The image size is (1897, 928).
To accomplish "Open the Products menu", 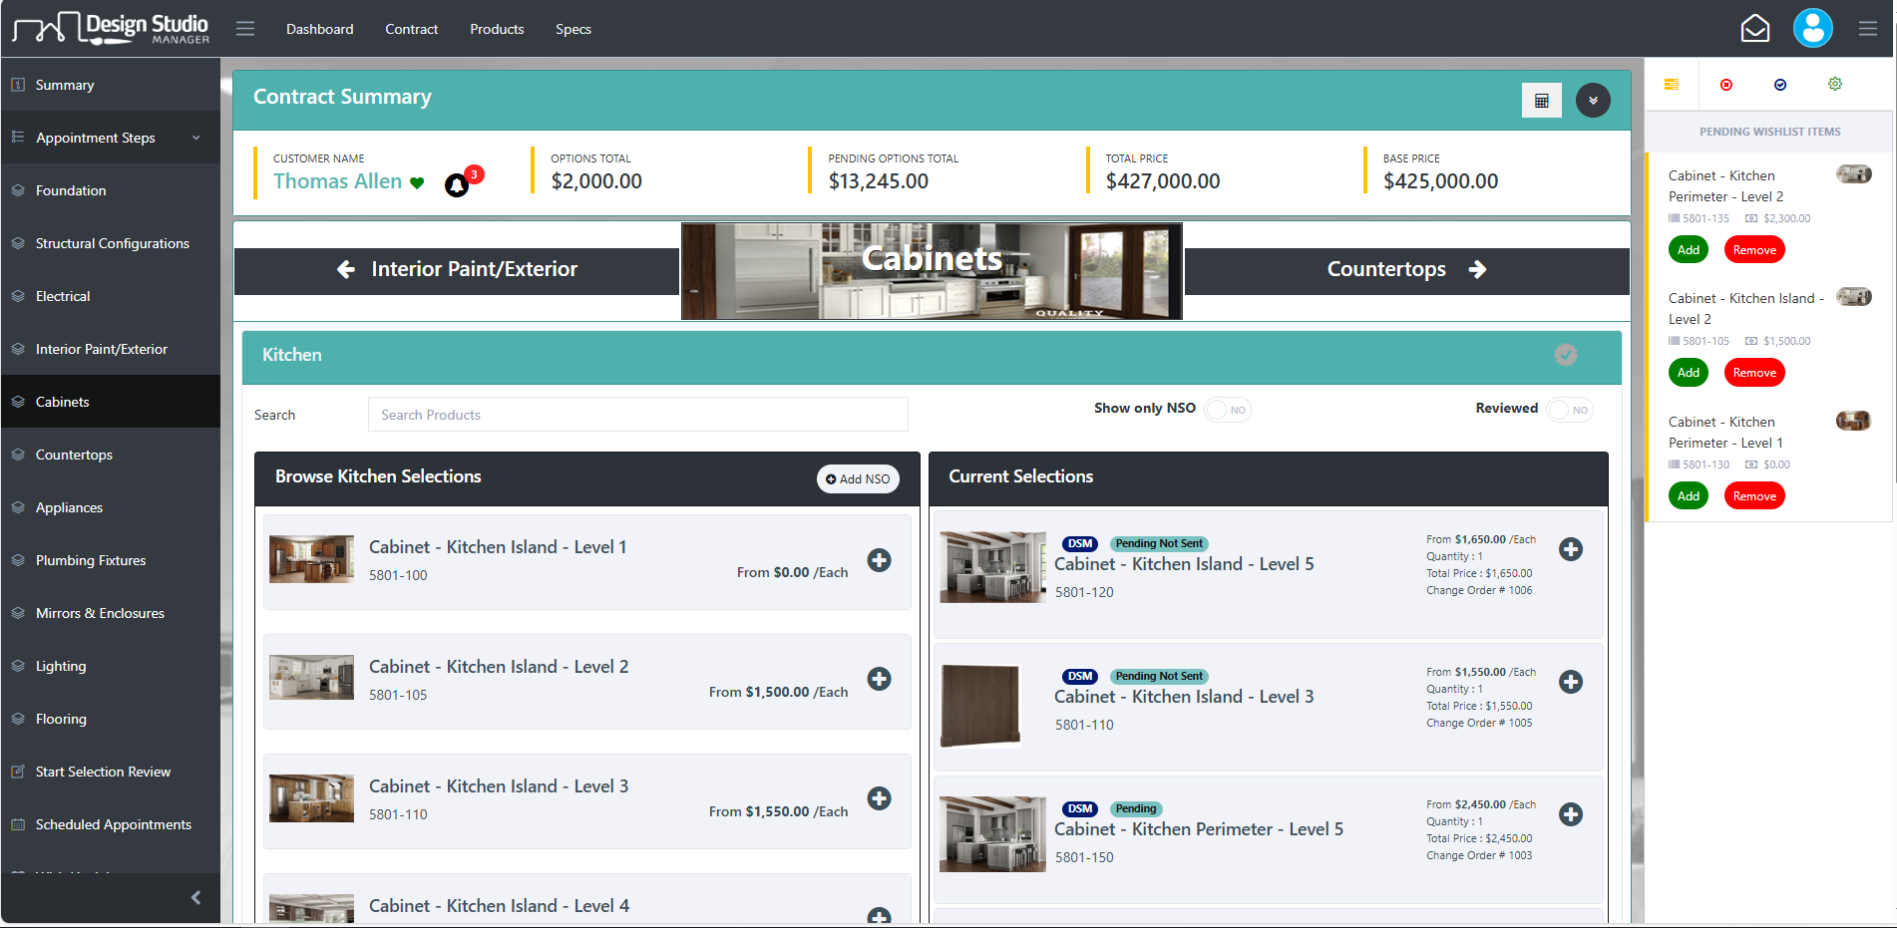I will [x=497, y=29].
